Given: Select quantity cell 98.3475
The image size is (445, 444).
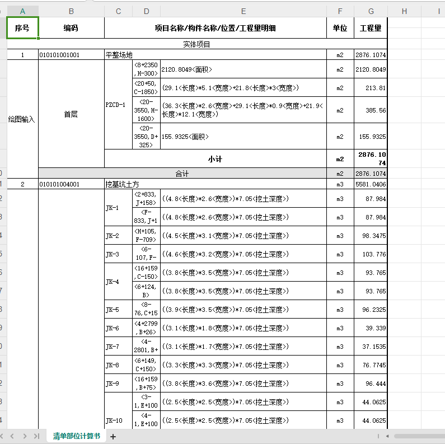Looking at the screenshot, I should (x=371, y=236).
